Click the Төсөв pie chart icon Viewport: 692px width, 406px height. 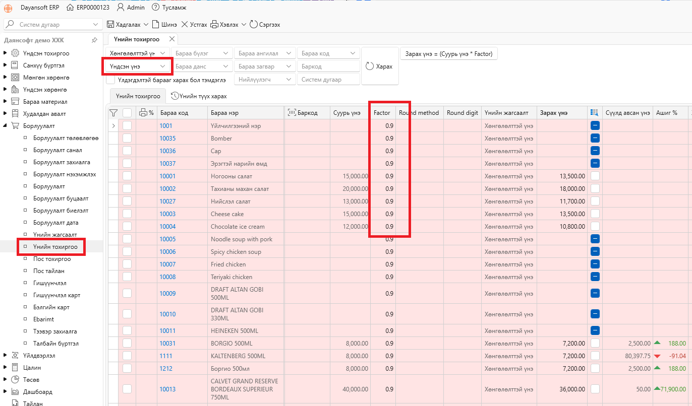point(15,379)
